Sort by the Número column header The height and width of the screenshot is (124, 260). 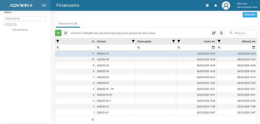pos(101,41)
